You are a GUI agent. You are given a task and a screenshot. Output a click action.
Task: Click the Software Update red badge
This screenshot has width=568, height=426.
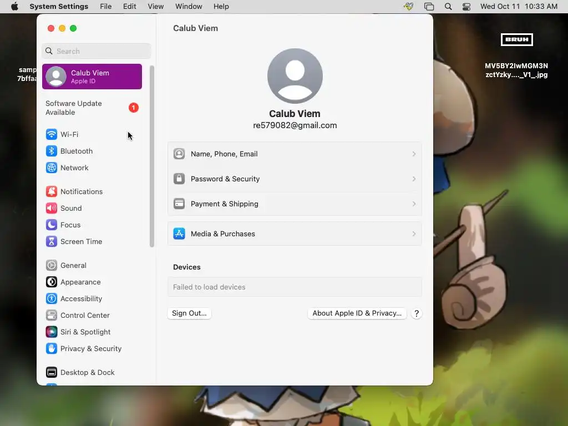[x=134, y=108]
